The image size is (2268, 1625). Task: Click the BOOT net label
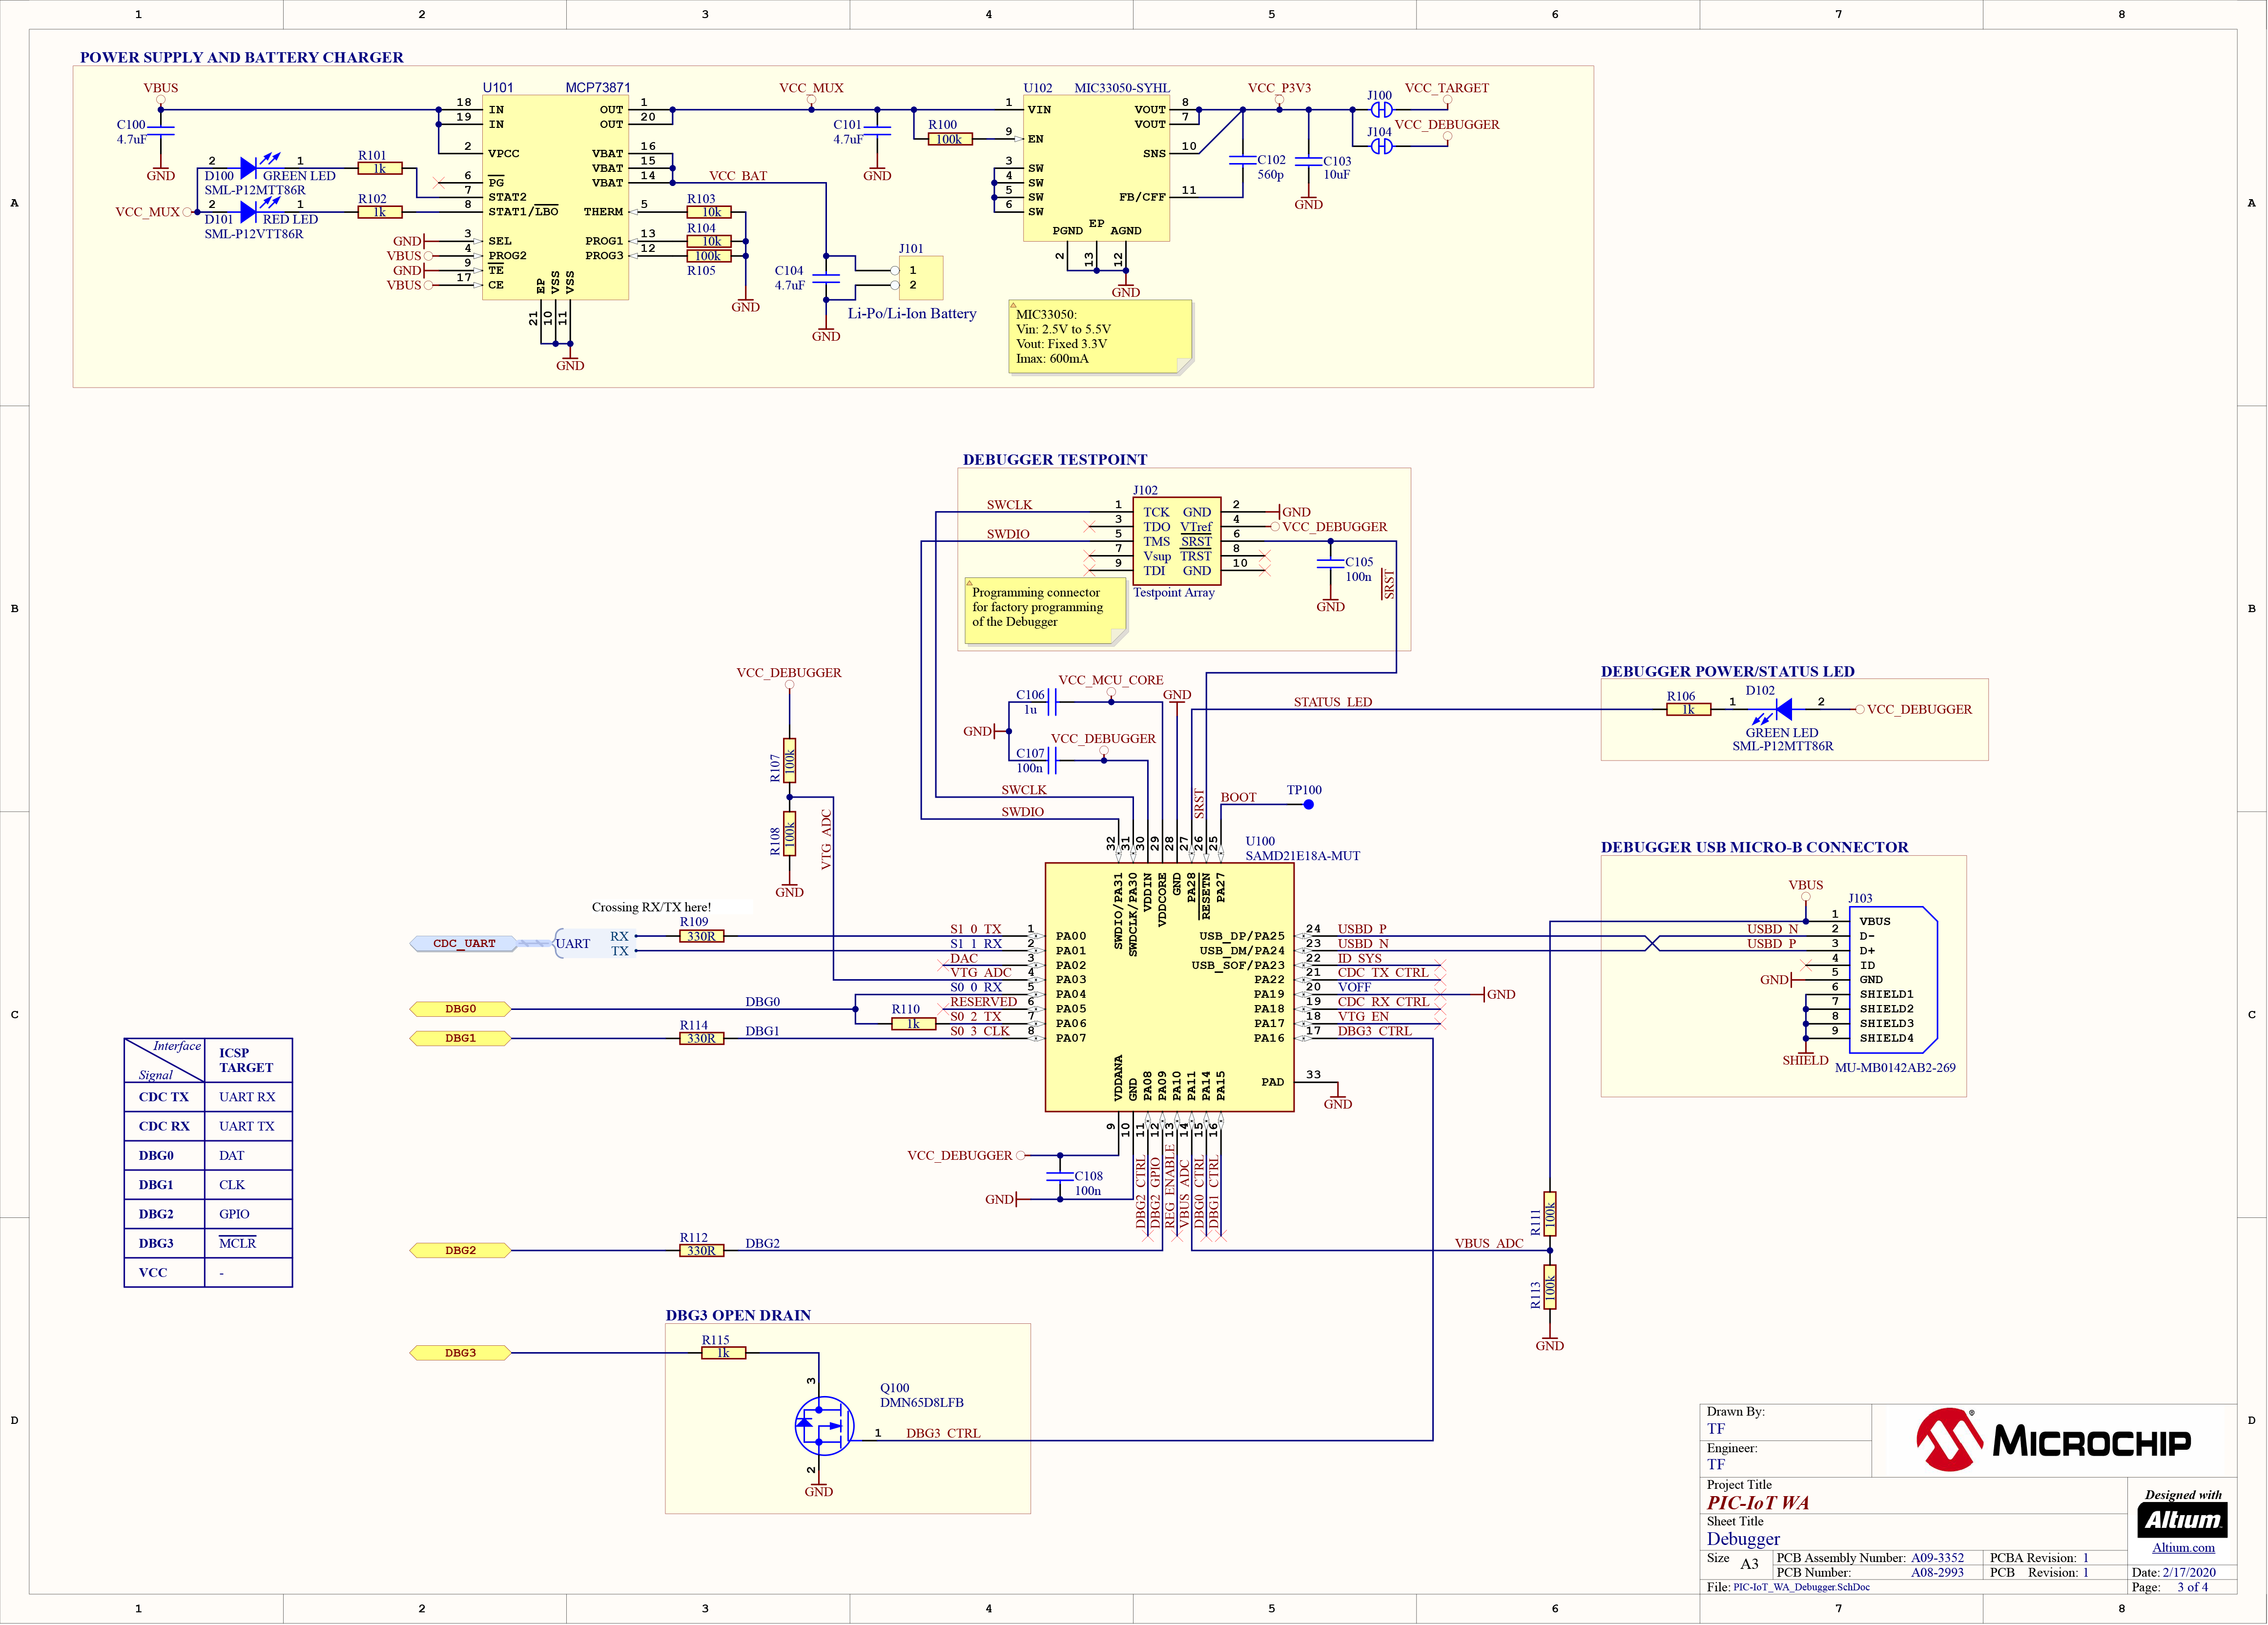(x=1238, y=797)
